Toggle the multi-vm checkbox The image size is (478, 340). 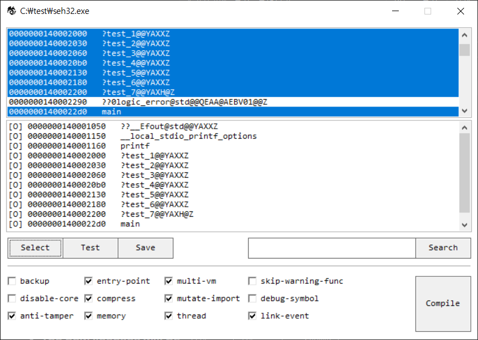[x=168, y=281]
